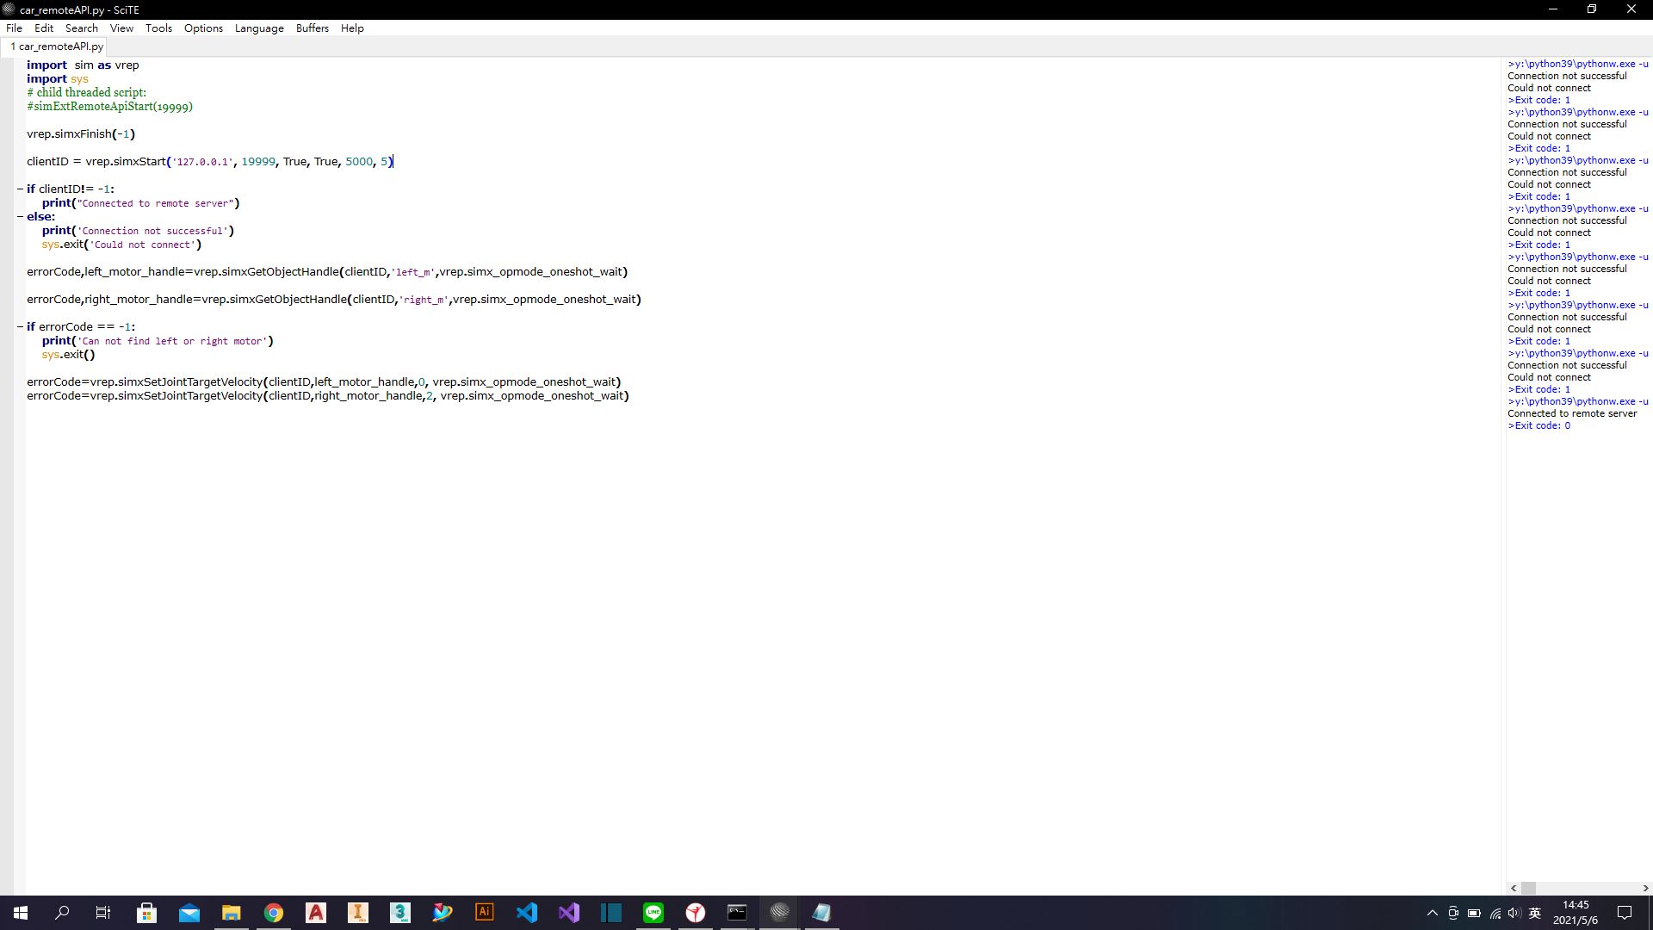1653x930 pixels.
Task: Open the volume control tray icon
Action: coord(1514,913)
